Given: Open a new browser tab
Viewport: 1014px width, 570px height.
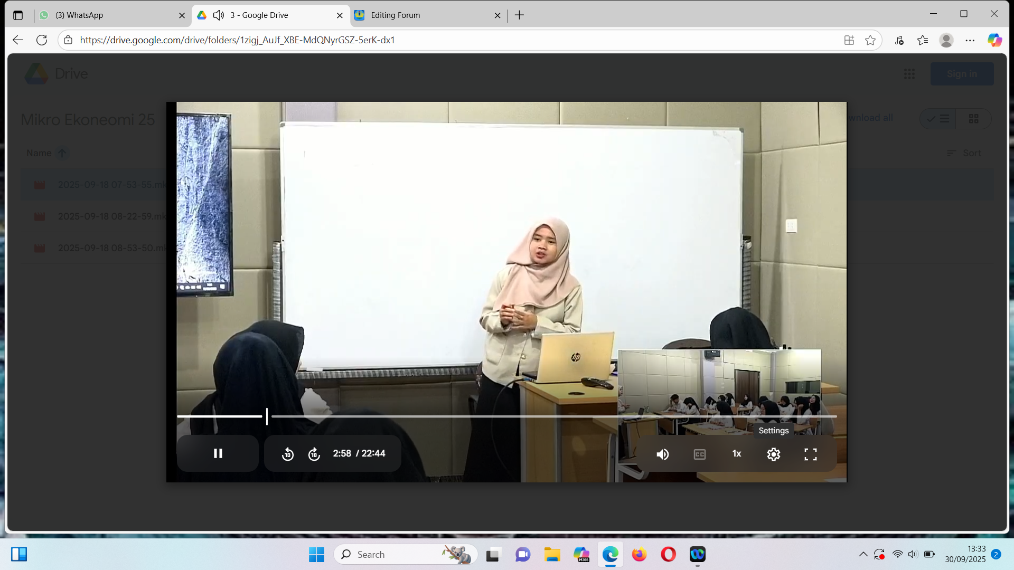Looking at the screenshot, I should pos(520,15).
